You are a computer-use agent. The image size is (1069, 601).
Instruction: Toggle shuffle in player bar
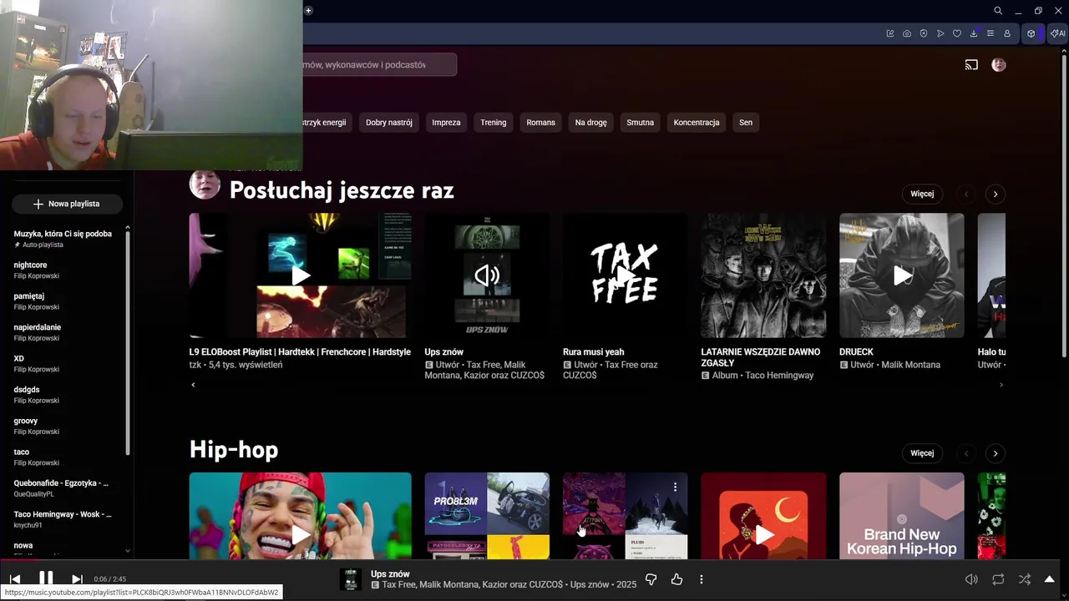pyautogui.click(x=1025, y=579)
